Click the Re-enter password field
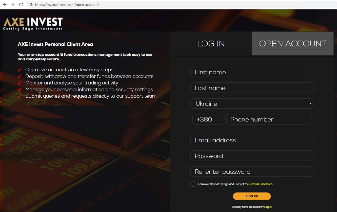337x212 pixels. pyautogui.click(x=252, y=172)
